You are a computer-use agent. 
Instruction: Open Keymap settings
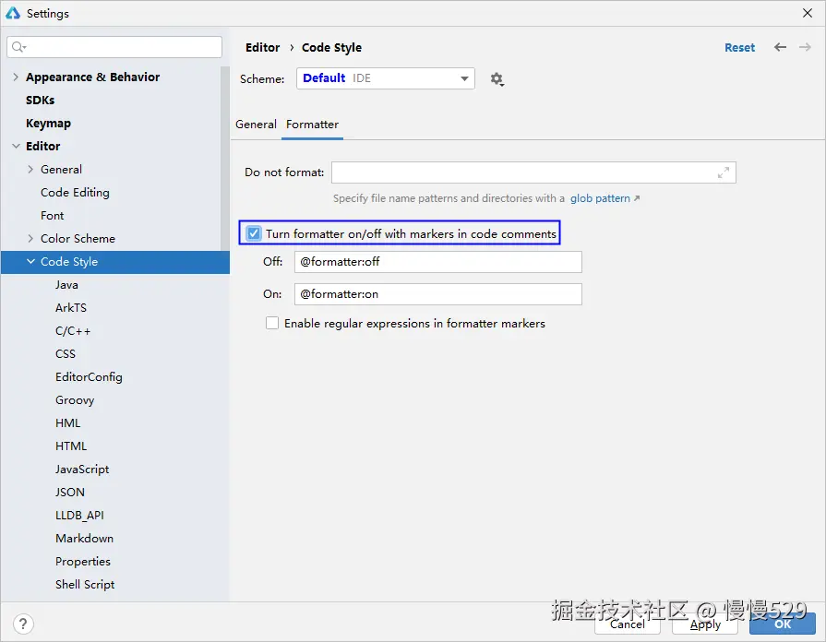(x=49, y=124)
